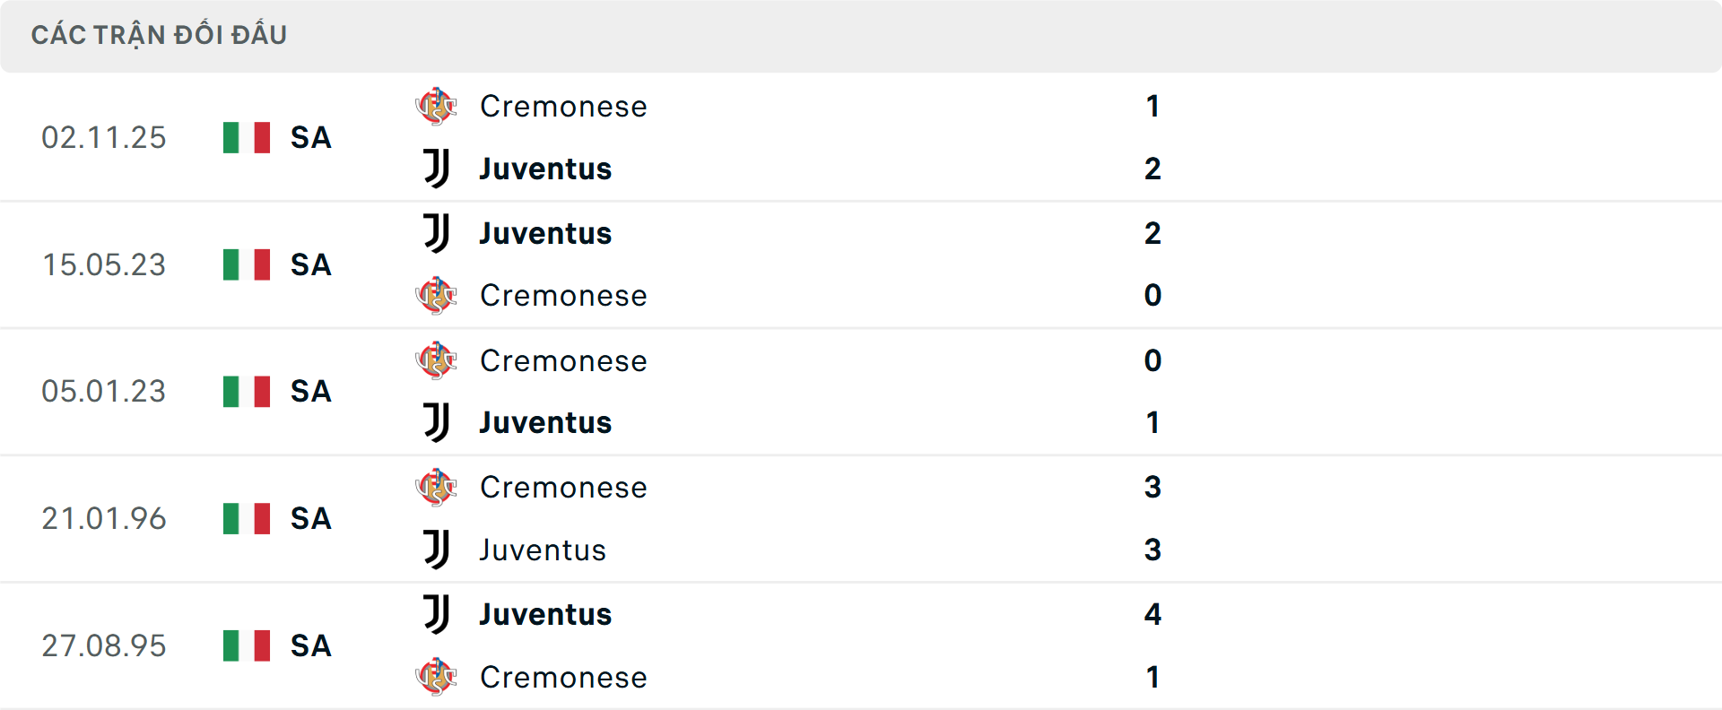Click the 05.01.23 match date
This screenshot has height=710, width=1722.
point(104,392)
